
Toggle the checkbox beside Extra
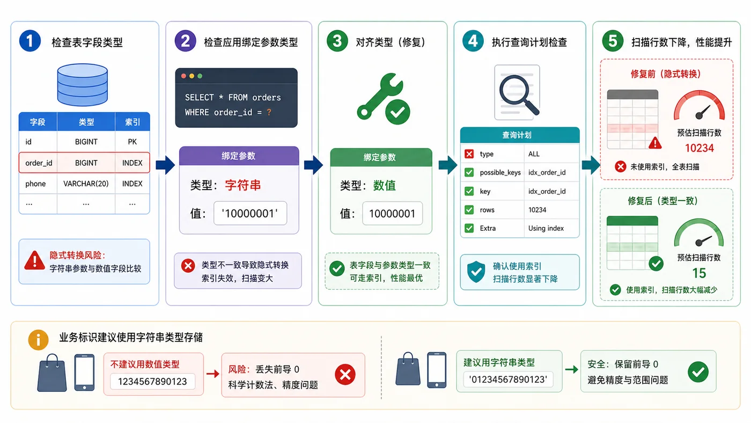click(469, 228)
